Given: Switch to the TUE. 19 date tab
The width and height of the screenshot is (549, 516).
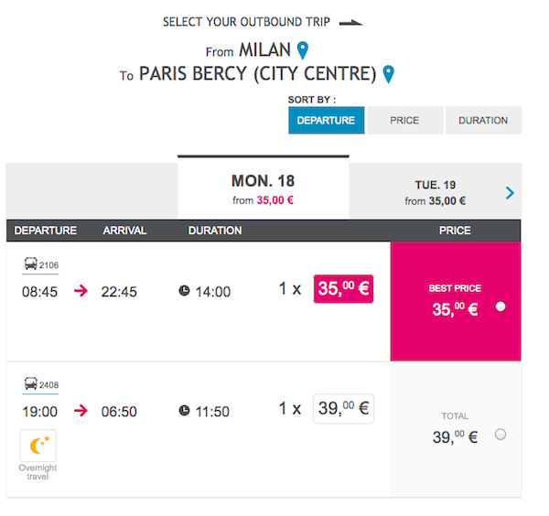Looking at the screenshot, I should [x=436, y=193].
